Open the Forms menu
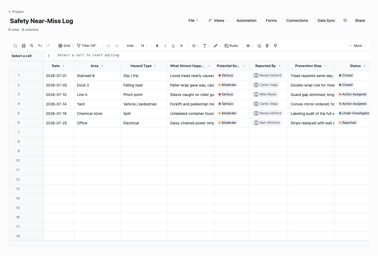Screen dimensions: 378x256 click(271, 21)
